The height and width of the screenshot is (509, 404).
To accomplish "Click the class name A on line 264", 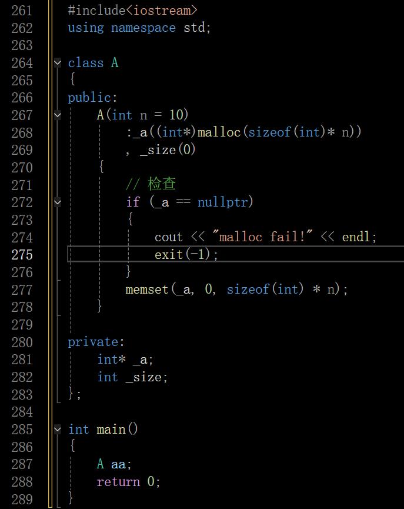I will (x=115, y=62).
